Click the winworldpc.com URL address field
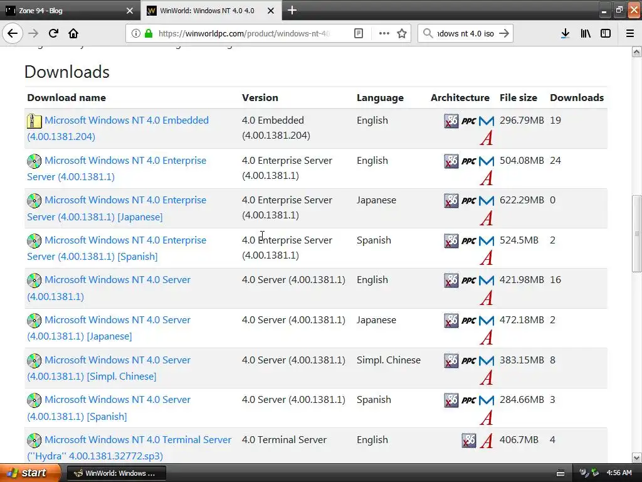 tap(244, 33)
